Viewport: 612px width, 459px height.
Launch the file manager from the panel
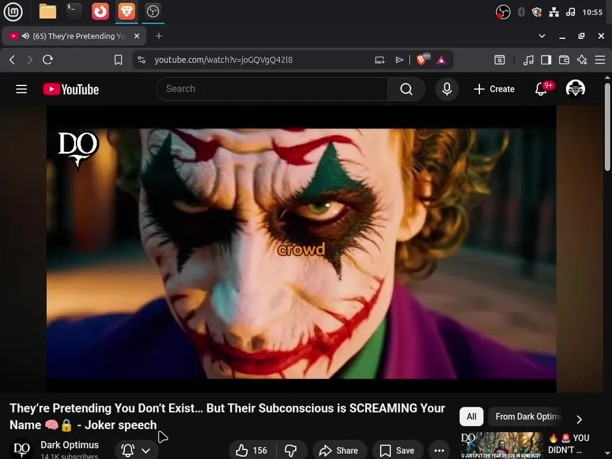click(x=48, y=11)
